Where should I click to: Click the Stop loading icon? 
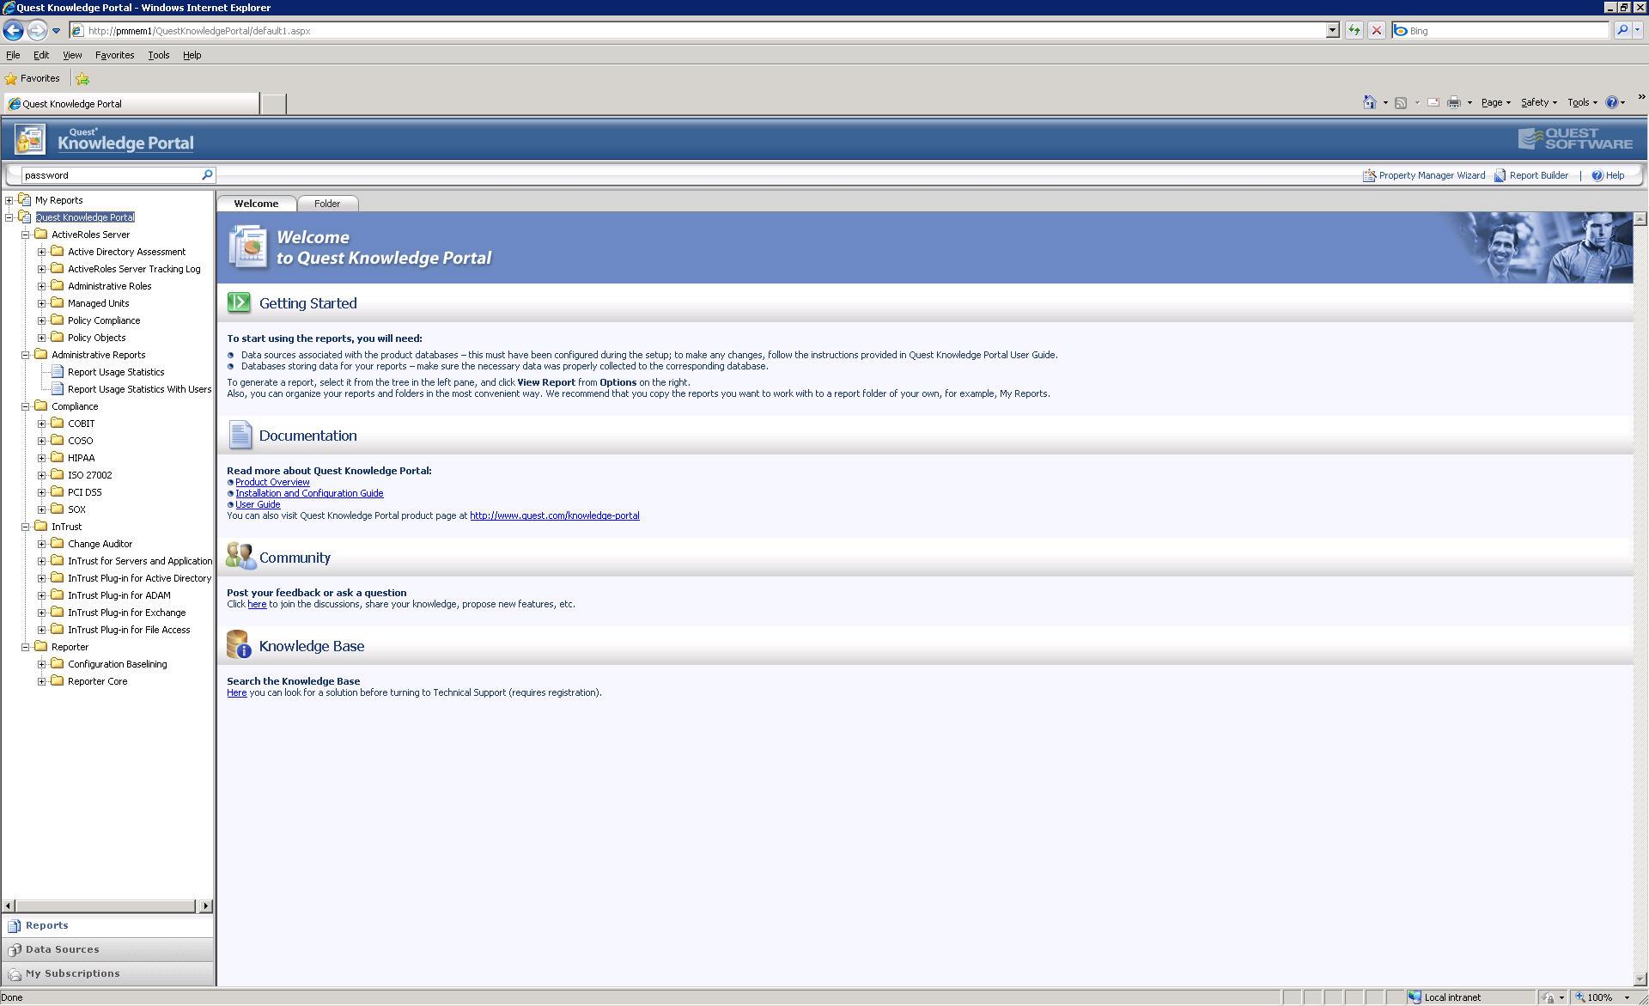point(1377,30)
